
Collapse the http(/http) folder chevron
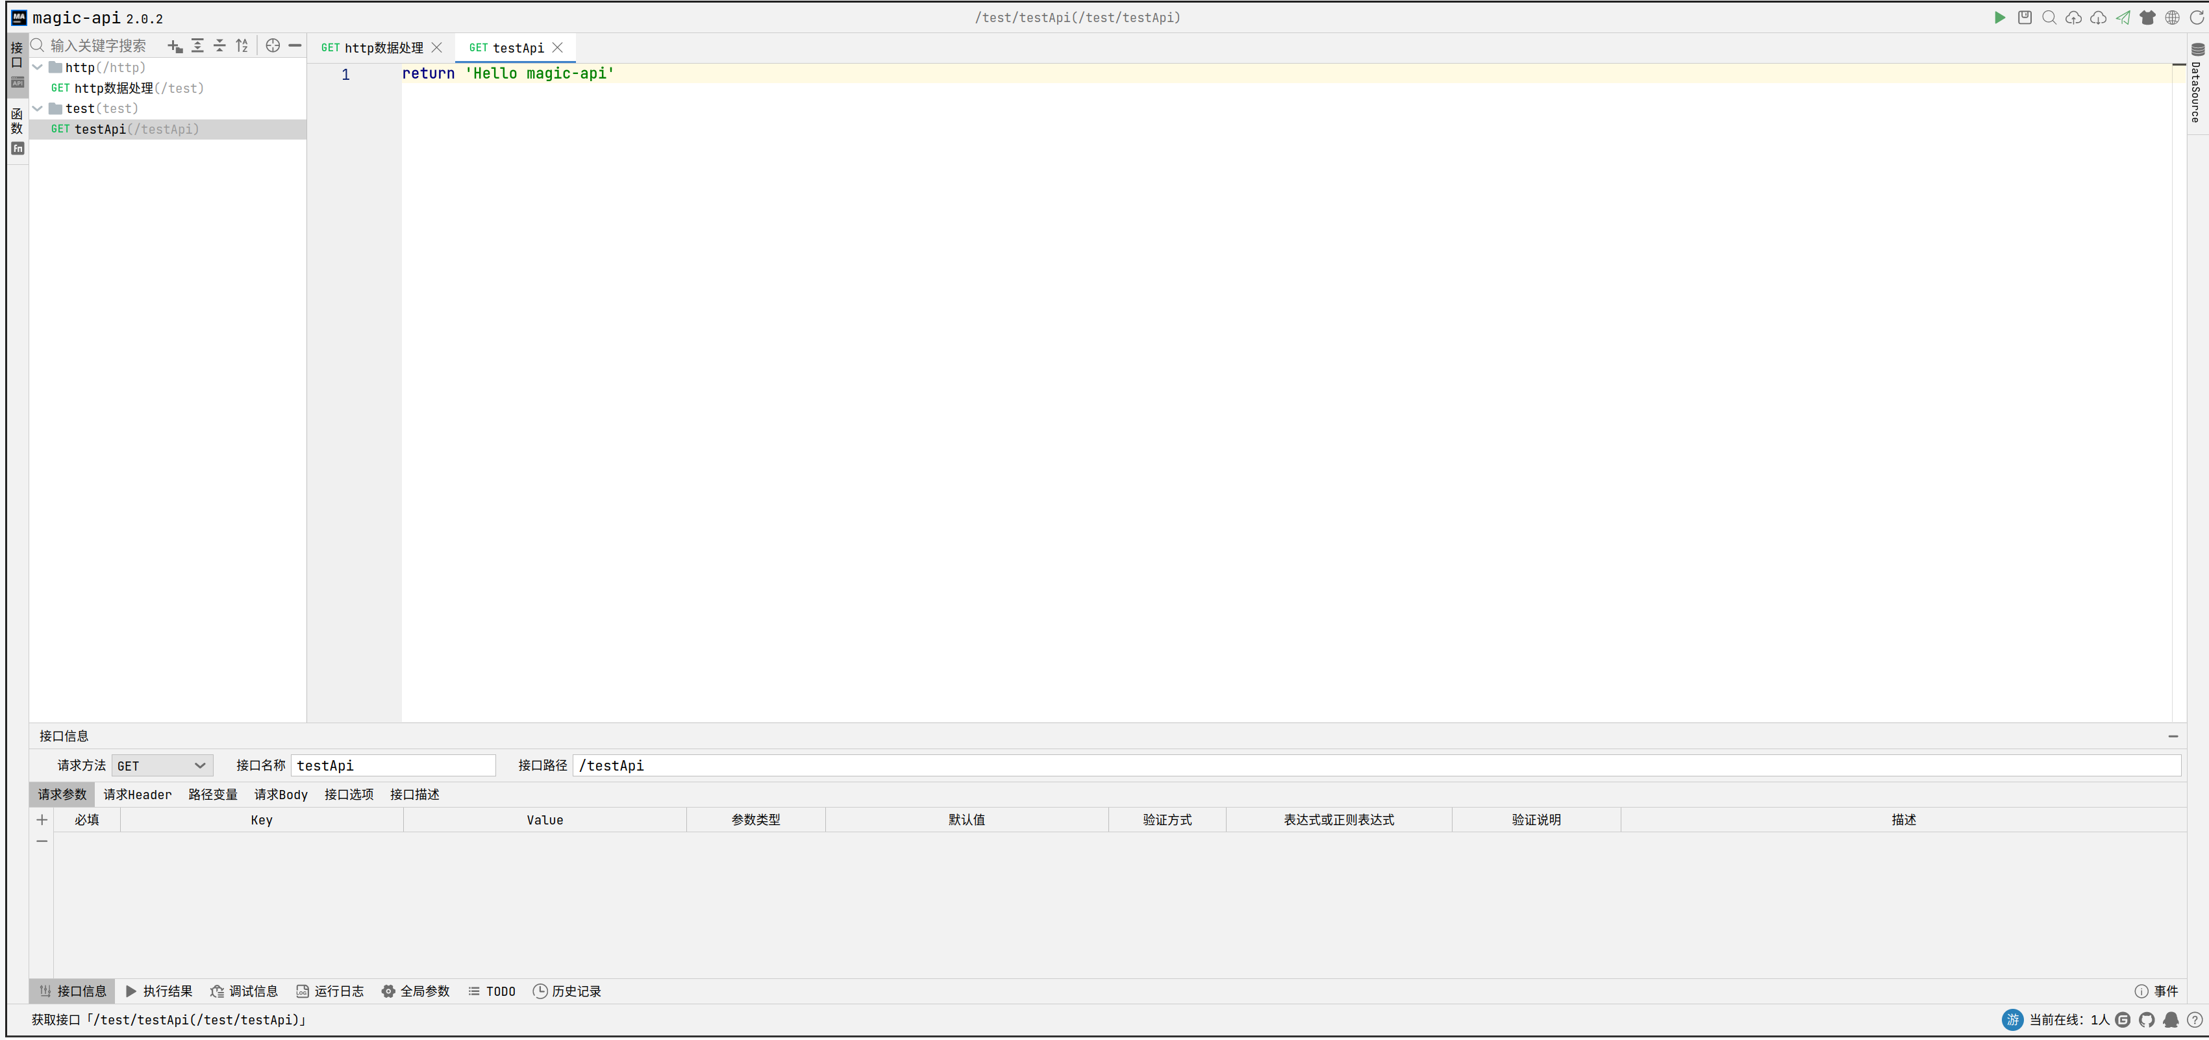click(38, 67)
